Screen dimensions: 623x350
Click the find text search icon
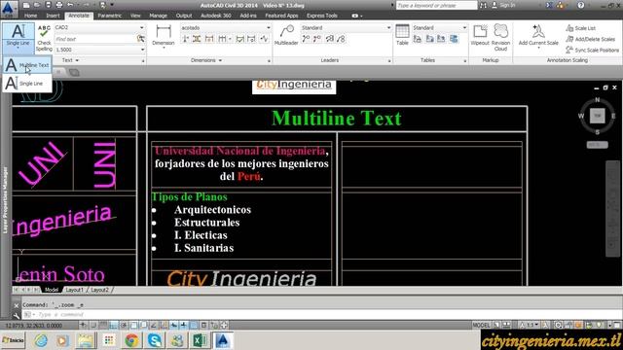[140, 39]
